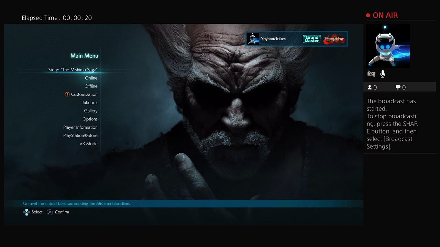Click the cross button Confirm icon
The image size is (440, 247).
[50, 212]
